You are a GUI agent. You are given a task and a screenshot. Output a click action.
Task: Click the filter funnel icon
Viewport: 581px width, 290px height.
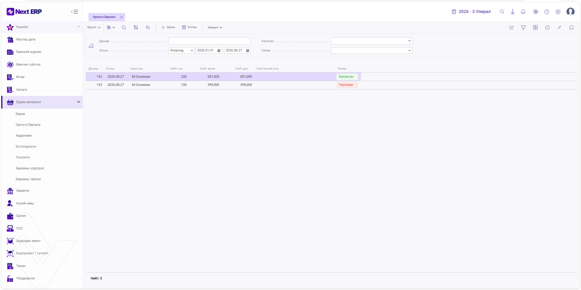click(x=523, y=28)
